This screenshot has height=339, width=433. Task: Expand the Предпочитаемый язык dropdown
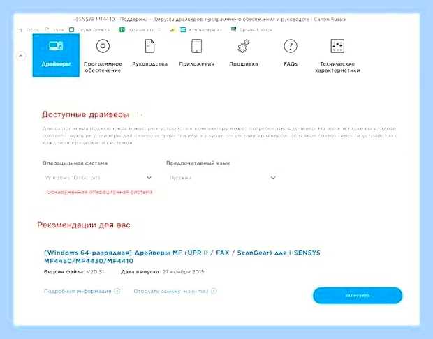pos(222,178)
